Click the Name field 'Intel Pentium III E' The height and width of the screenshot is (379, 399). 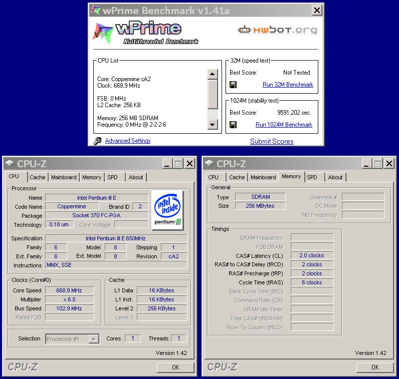tap(97, 198)
